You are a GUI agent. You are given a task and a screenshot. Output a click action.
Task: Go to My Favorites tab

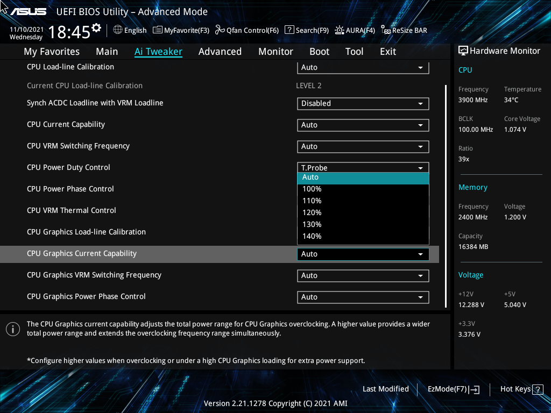click(x=52, y=52)
